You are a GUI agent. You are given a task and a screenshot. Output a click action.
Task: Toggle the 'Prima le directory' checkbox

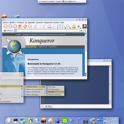pos(47,95)
